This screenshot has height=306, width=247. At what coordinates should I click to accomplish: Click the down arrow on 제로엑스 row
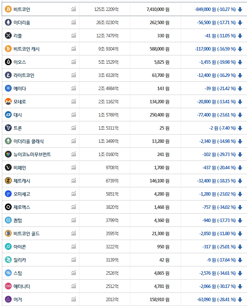(240, 207)
